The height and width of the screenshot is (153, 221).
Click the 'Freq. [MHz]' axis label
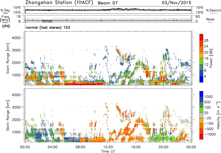coord(5,19)
